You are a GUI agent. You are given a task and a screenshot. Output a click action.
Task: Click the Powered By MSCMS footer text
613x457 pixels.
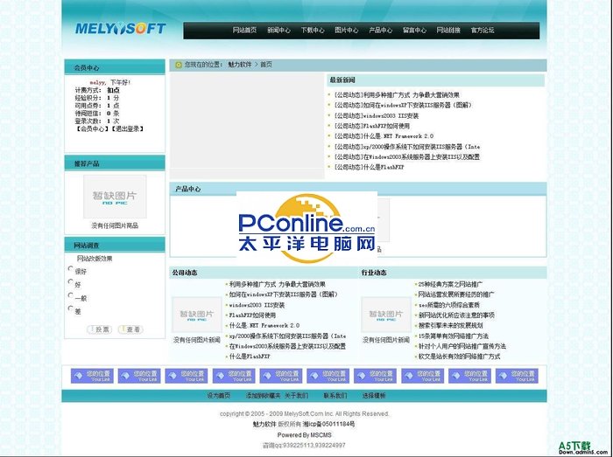coord(305,435)
